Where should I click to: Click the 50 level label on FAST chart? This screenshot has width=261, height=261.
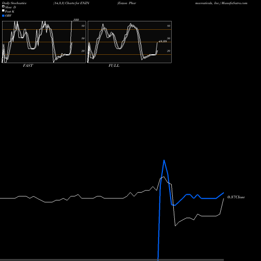(83, 38)
